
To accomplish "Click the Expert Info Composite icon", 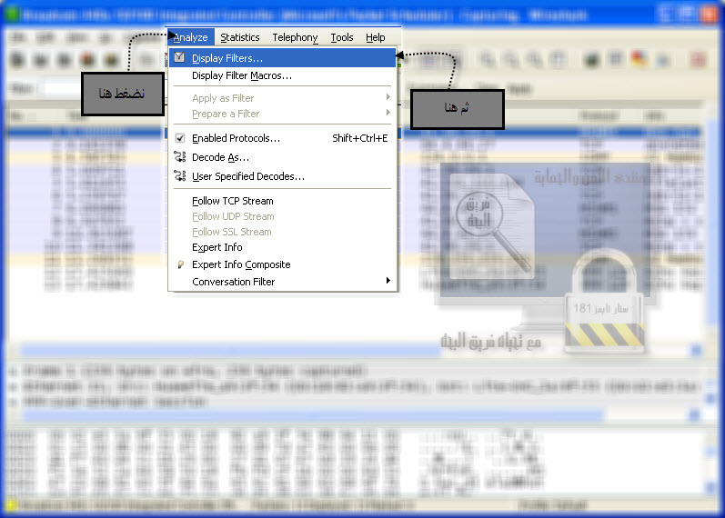I will point(181,264).
